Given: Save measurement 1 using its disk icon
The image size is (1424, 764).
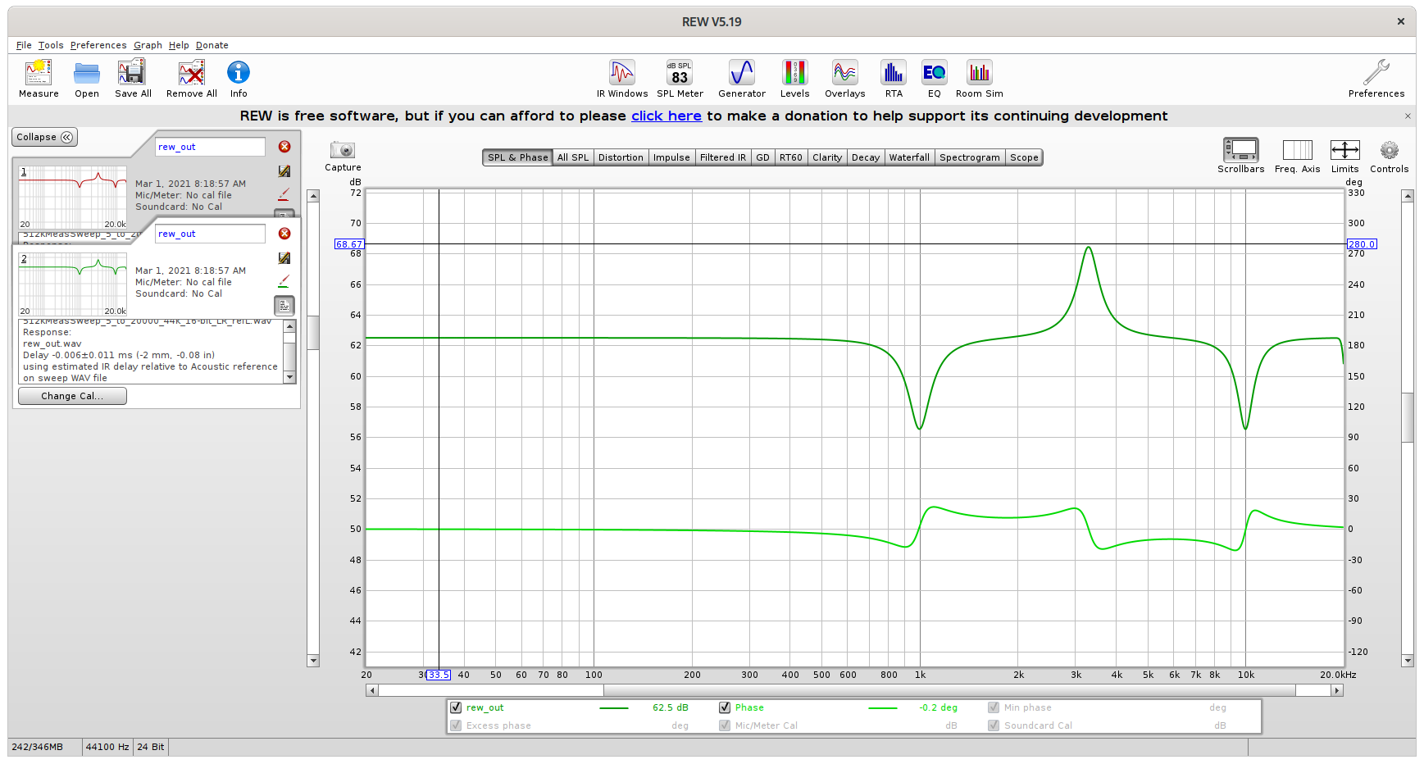Looking at the screenshot, I should 284,171.
